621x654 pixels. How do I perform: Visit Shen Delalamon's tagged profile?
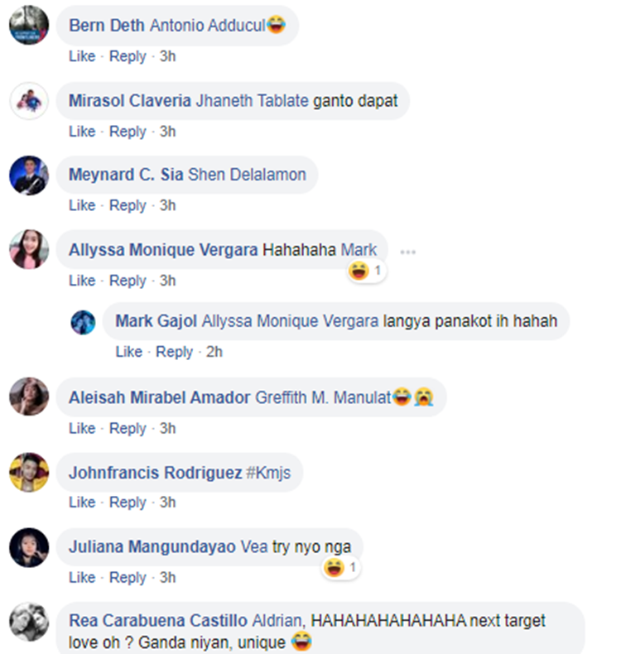247,175
